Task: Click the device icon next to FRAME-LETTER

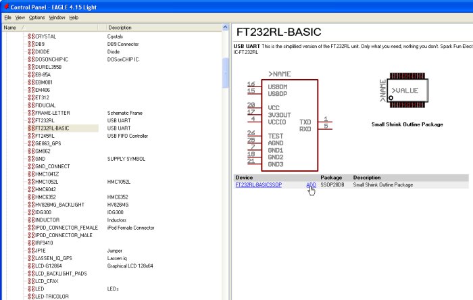Action: tap(31, 113)
